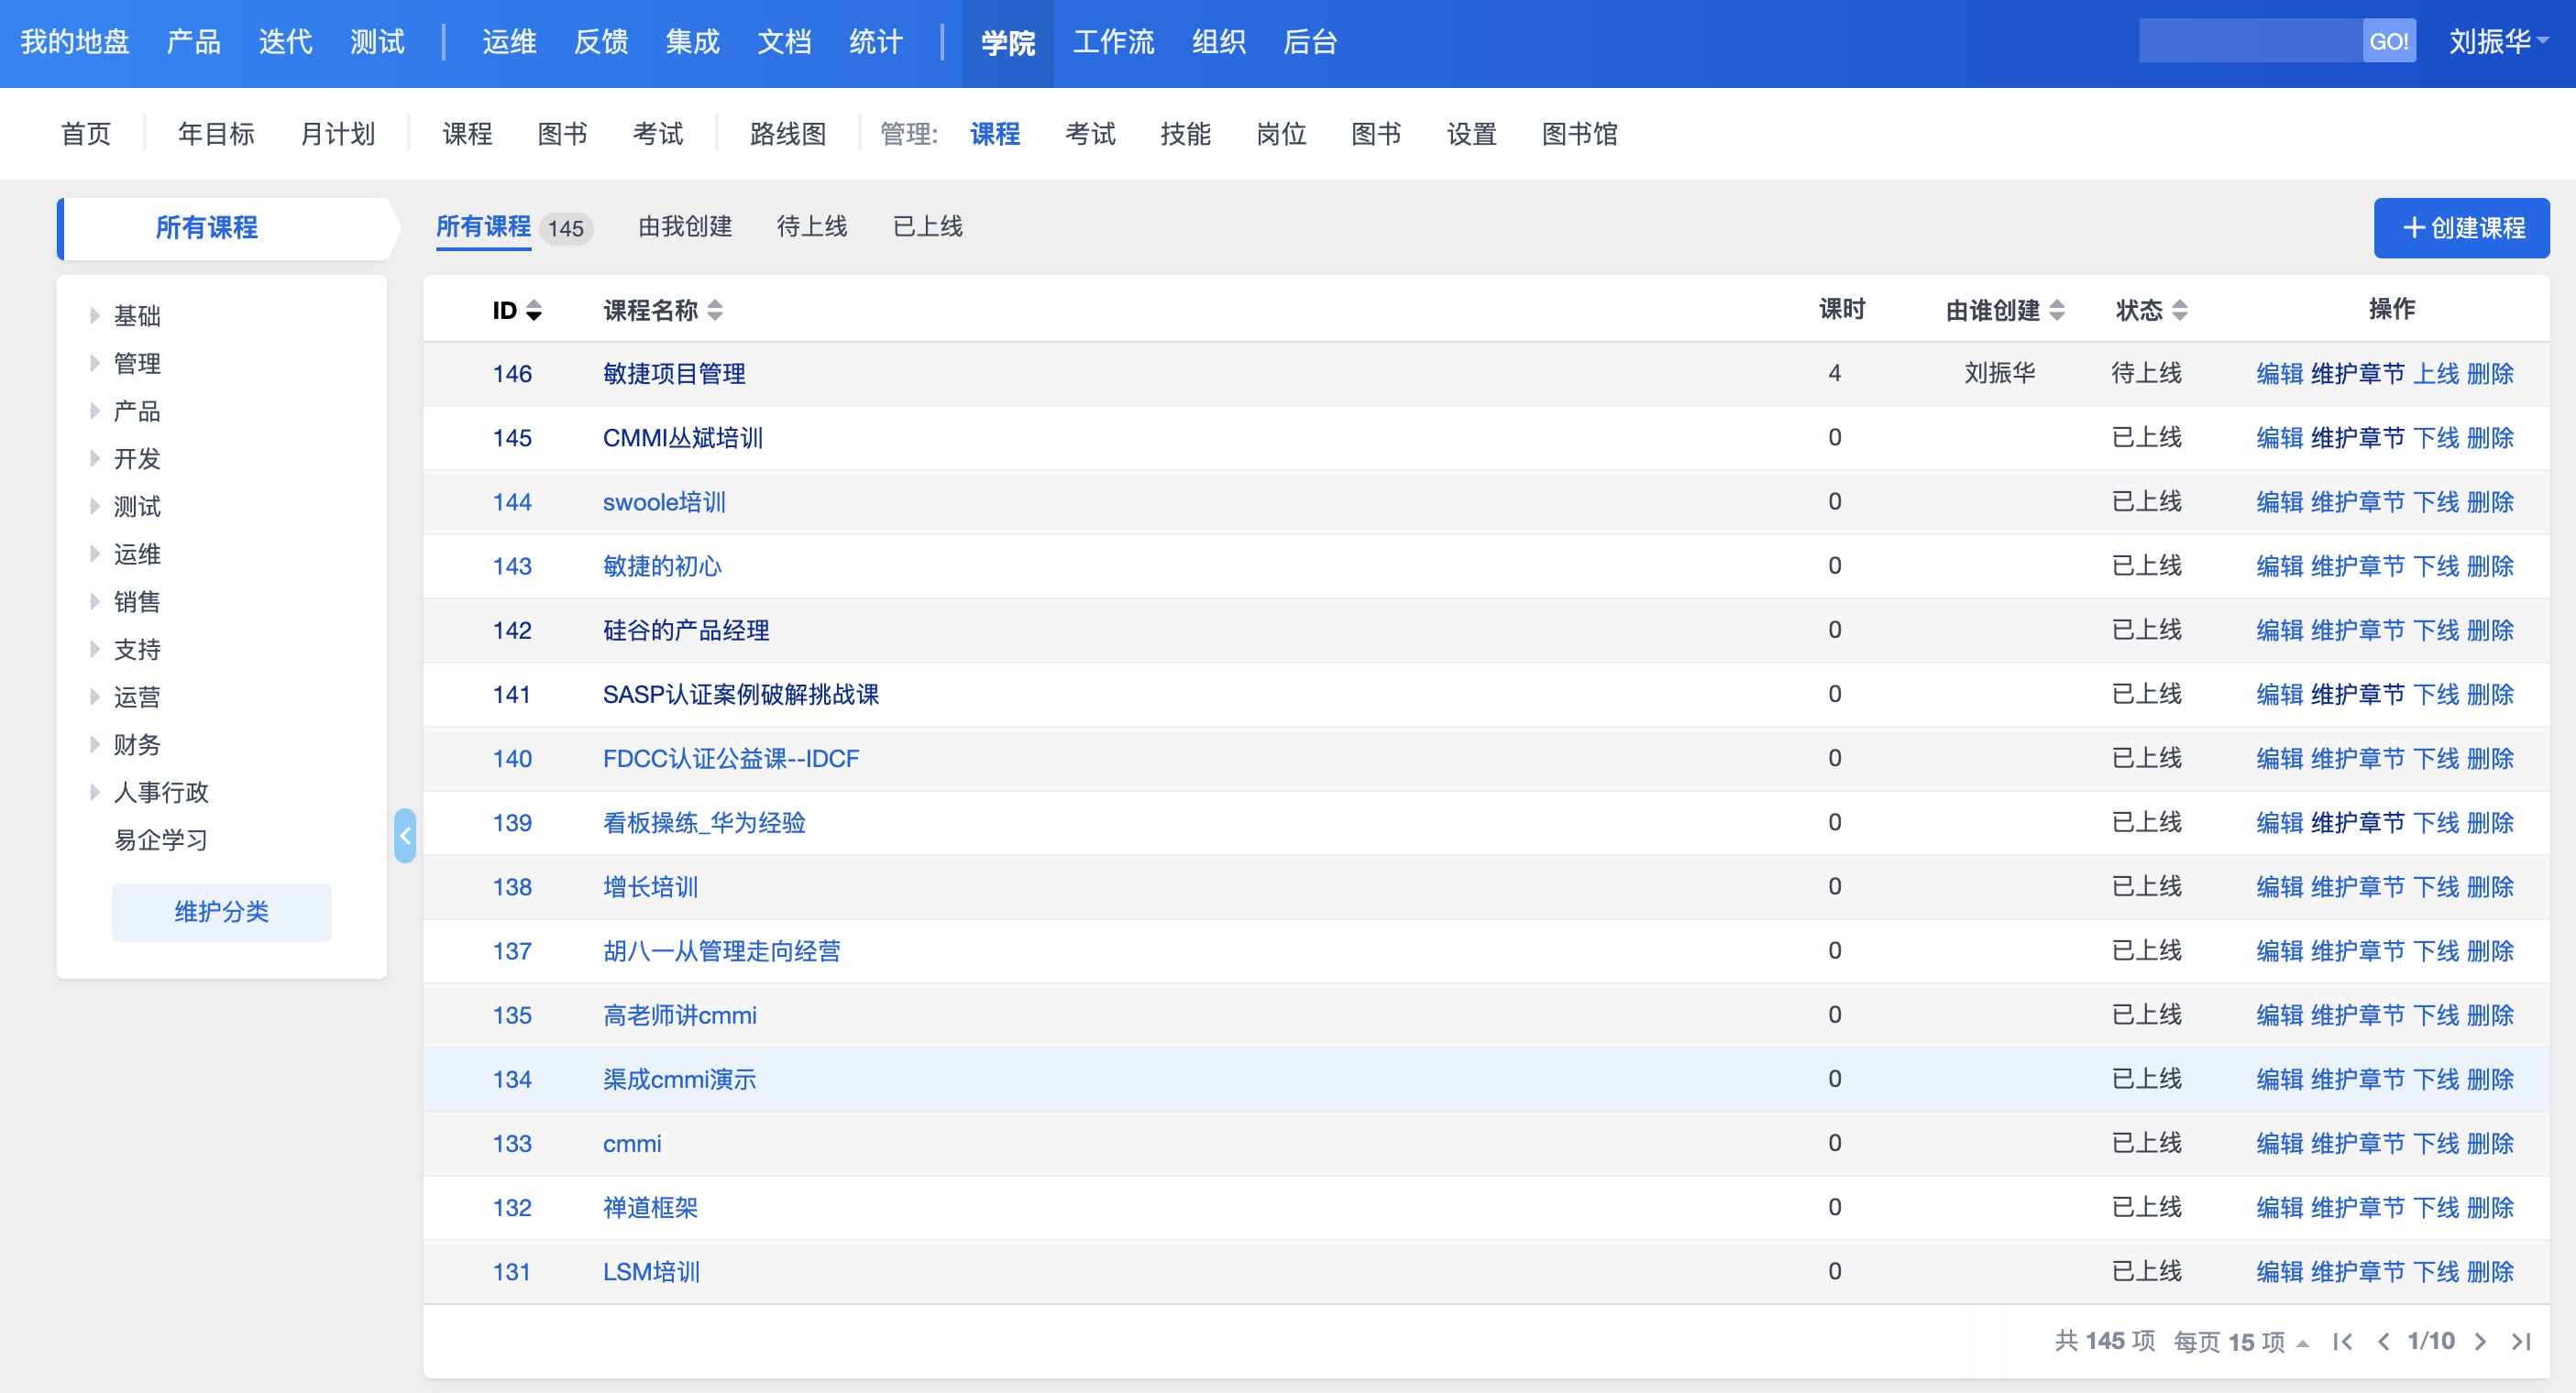Collapse the left category sidebar
The image size is (2576, 1393).
[405, 836]
